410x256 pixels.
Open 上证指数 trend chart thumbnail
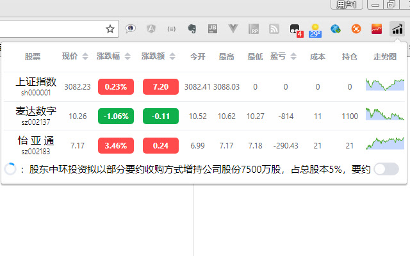click(x=385, y=84)
